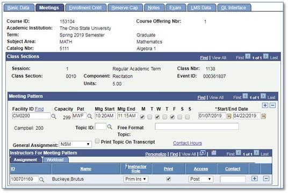Viewport: 288px width, 193px height.
Task: Delete the current meeting pattern row
Action: pyautogui.click(x=272, y=105)
